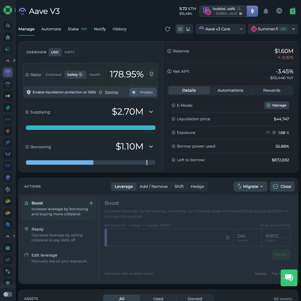Open the red star protocol sidebar icon
Screen dimensions: 301x301
pyautogui.click(x=8, y=131)
